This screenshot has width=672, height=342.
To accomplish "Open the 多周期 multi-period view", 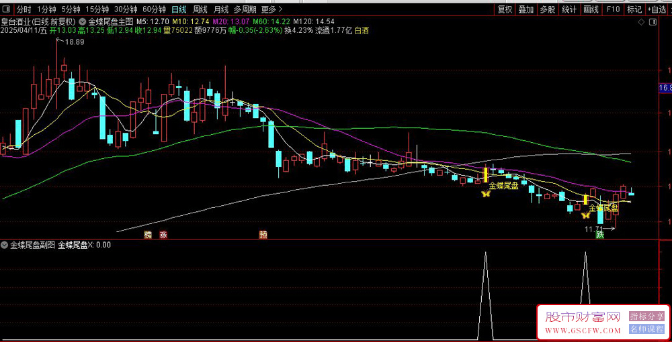I will click(245, 9).
